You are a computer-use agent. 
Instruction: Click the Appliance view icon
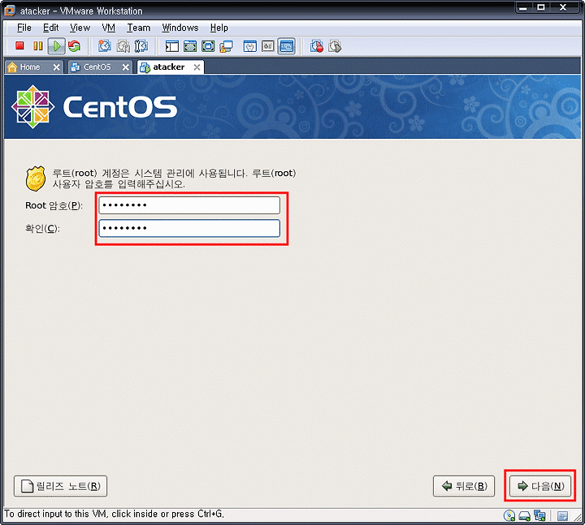pos(268,46)
